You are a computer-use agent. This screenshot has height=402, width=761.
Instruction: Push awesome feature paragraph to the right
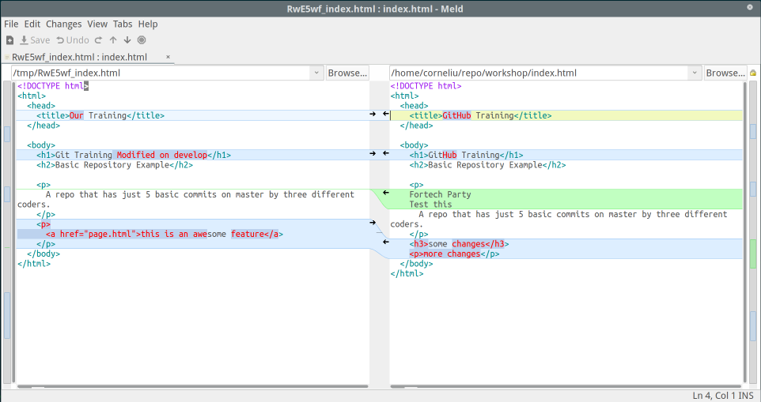373,223
